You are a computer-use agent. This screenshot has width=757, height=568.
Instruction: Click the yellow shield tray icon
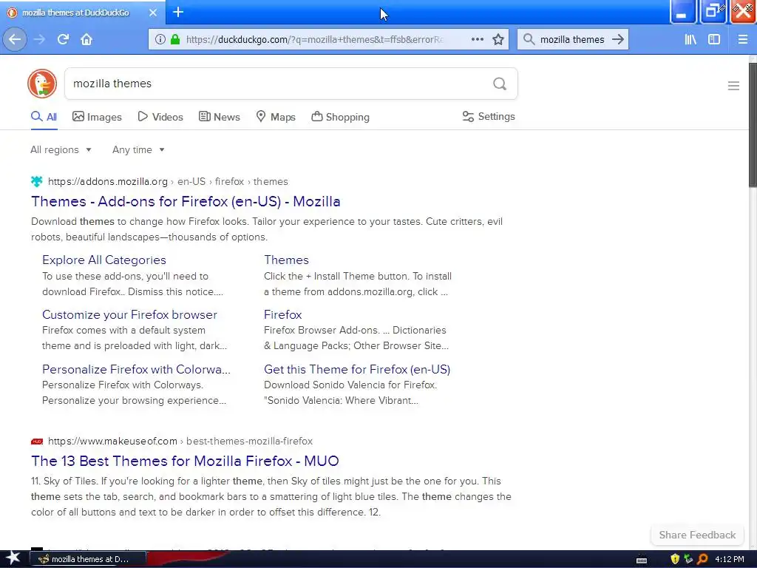(675, 559)
